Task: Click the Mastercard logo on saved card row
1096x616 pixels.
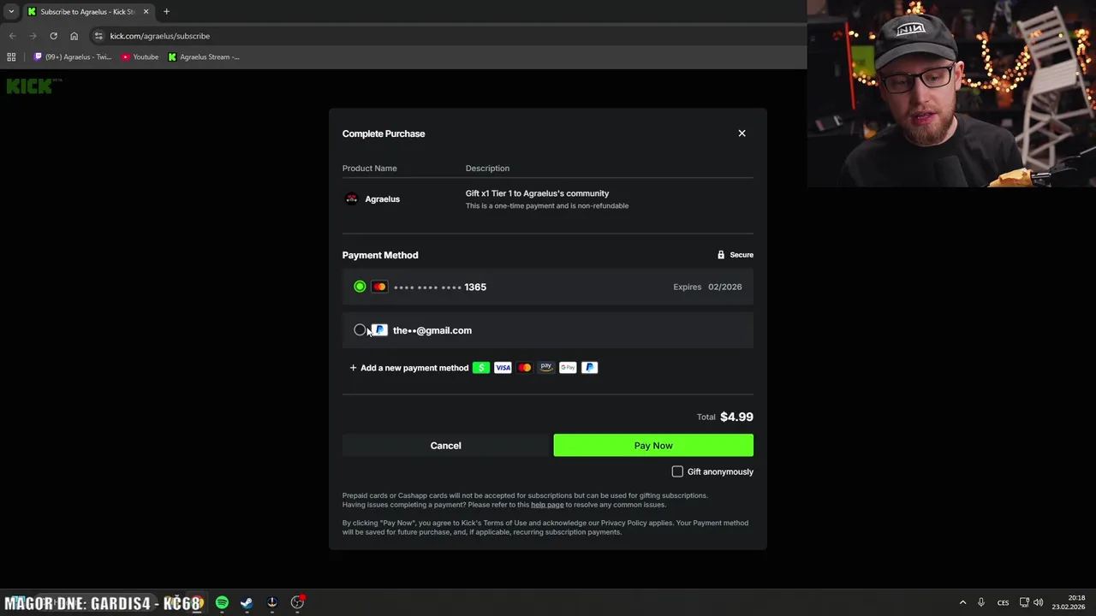Action: click(x=379, y=287)
